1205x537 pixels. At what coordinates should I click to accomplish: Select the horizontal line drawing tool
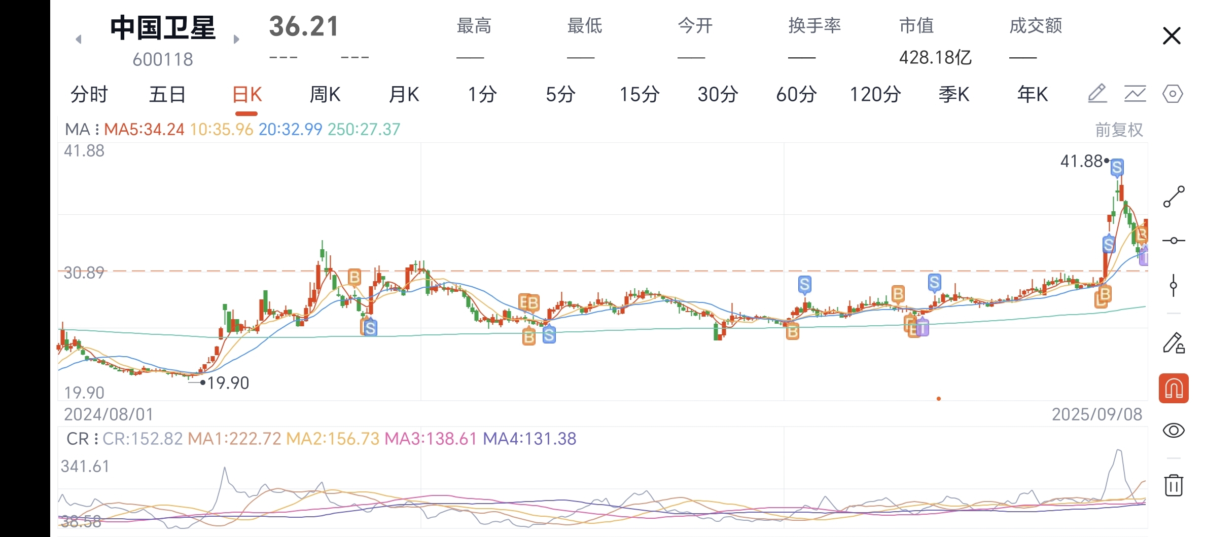(x=1174, y=240)
